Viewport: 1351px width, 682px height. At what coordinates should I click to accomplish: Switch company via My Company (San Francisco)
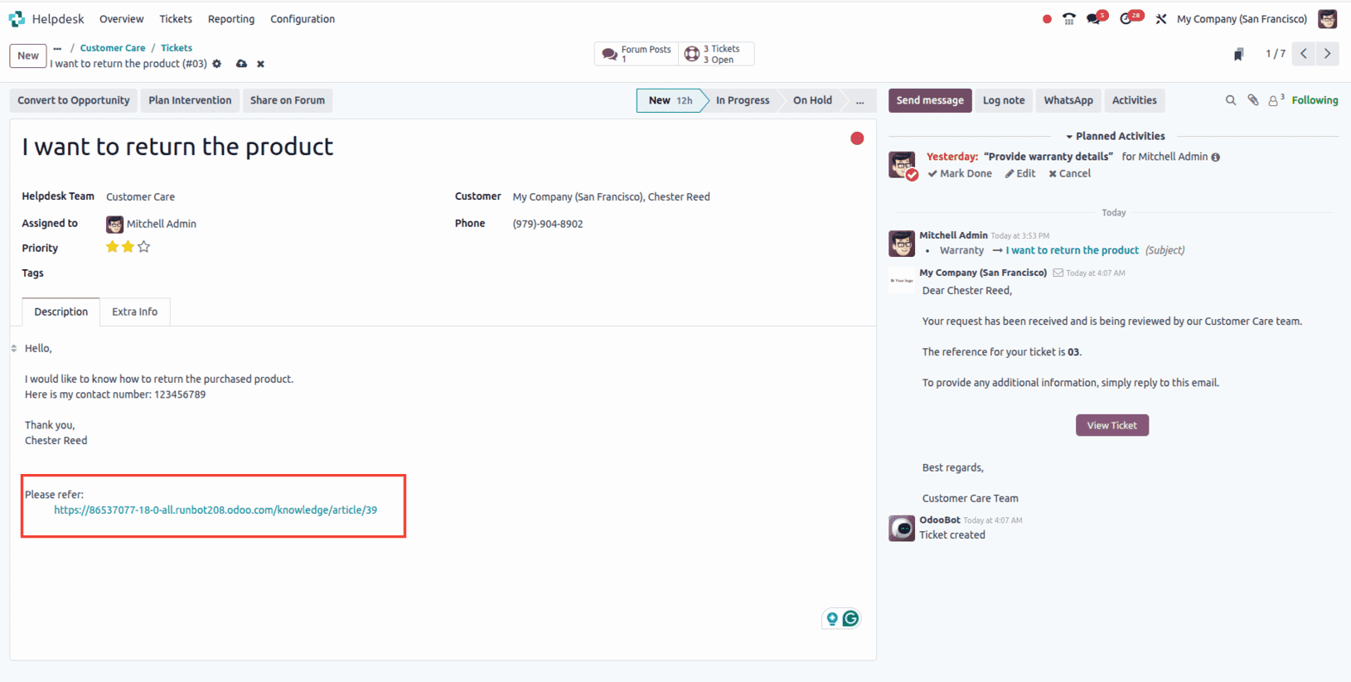click(1242, 19)
